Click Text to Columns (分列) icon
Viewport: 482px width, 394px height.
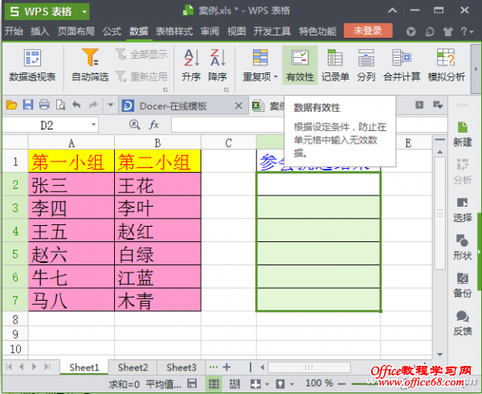click(x=366, y=66)
